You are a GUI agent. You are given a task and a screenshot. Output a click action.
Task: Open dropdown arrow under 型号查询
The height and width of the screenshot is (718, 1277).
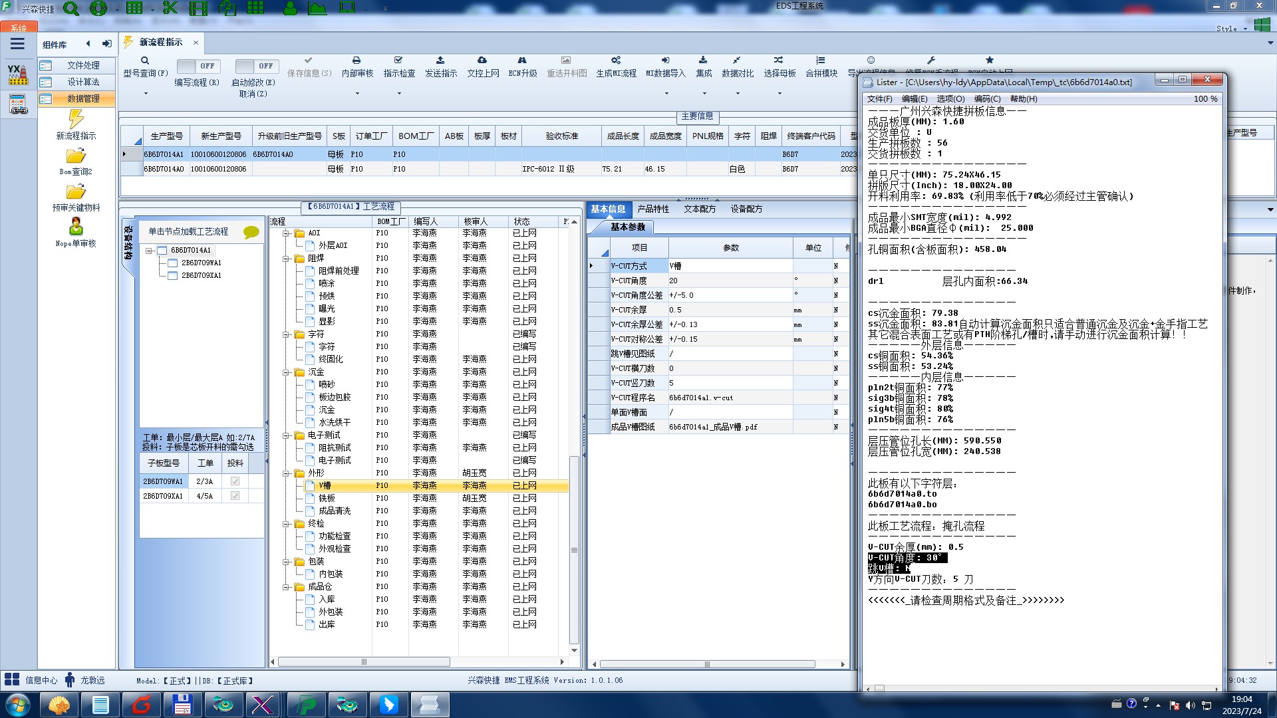(x=146, y=94)
